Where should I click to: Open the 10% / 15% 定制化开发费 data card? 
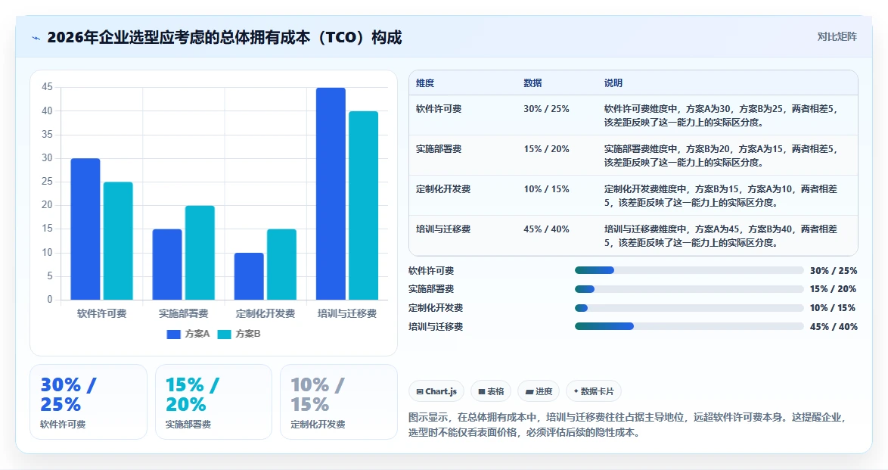coord(339,402)
